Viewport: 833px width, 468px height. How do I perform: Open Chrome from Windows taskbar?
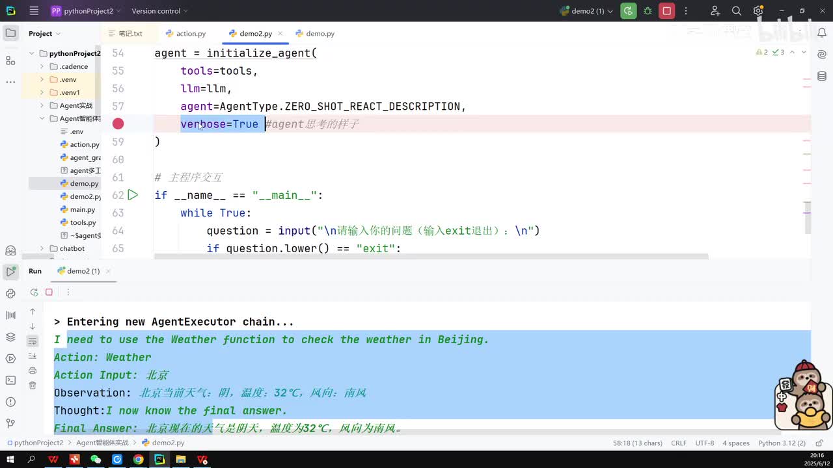click(x=138, y=460)
